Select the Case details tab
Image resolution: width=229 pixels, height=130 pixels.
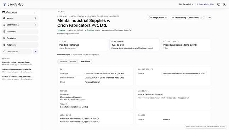click(x=85, y=61)
